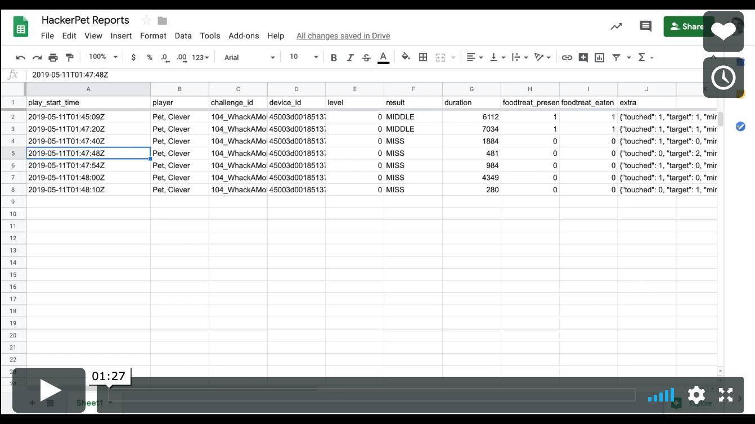
Task: Apply strikethrough to selected cell
Action: [366, 57]
